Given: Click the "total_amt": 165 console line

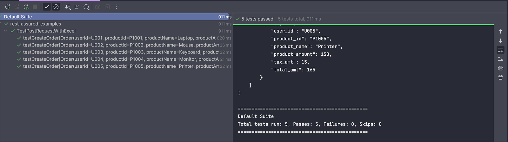Looking at the screenshot, I should 293,70.
